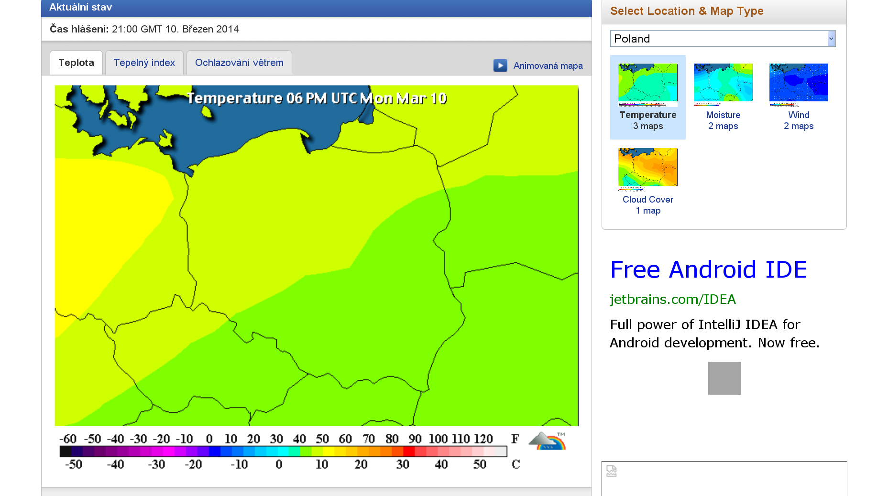
Task: Select the Temperature map thumbnail
Action: pos(647,85)
